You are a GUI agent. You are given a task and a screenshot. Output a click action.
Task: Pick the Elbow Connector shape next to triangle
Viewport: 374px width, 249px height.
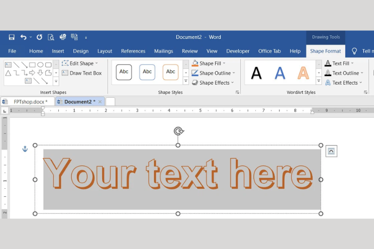16,73
